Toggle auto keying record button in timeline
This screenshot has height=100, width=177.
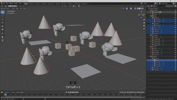coord(66,92)
